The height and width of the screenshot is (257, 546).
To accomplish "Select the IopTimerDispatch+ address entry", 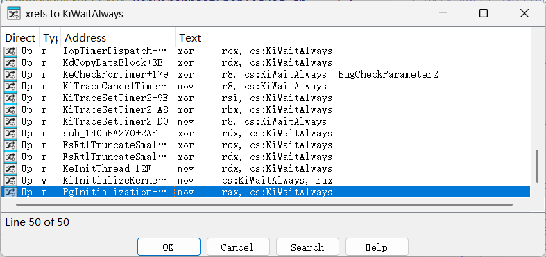I will [x=115, y=51].
